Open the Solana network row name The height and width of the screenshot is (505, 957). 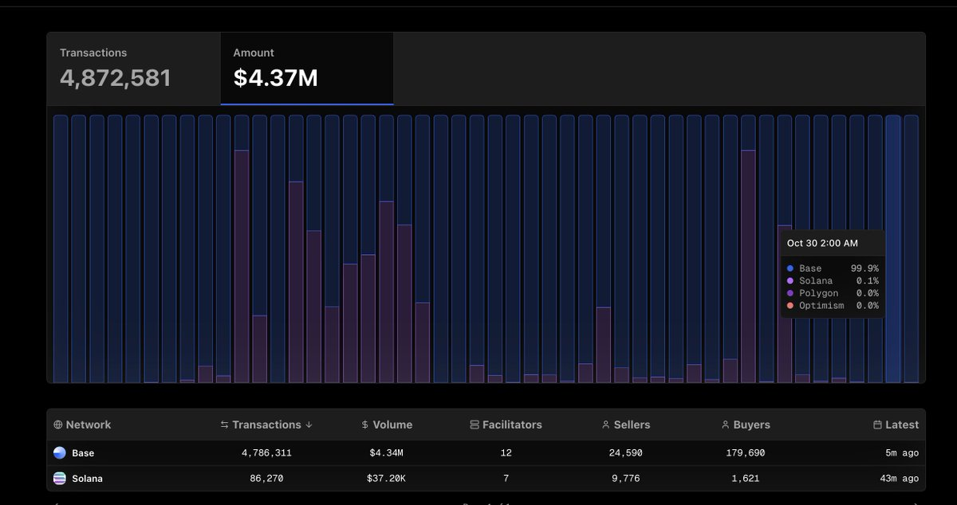click(87, 479)
